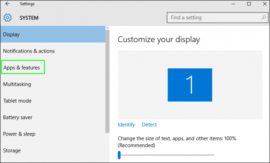The height and width of the screenshot is (163, 270).
Task: Navigate to Storage settings
Action: pos(12,150)
